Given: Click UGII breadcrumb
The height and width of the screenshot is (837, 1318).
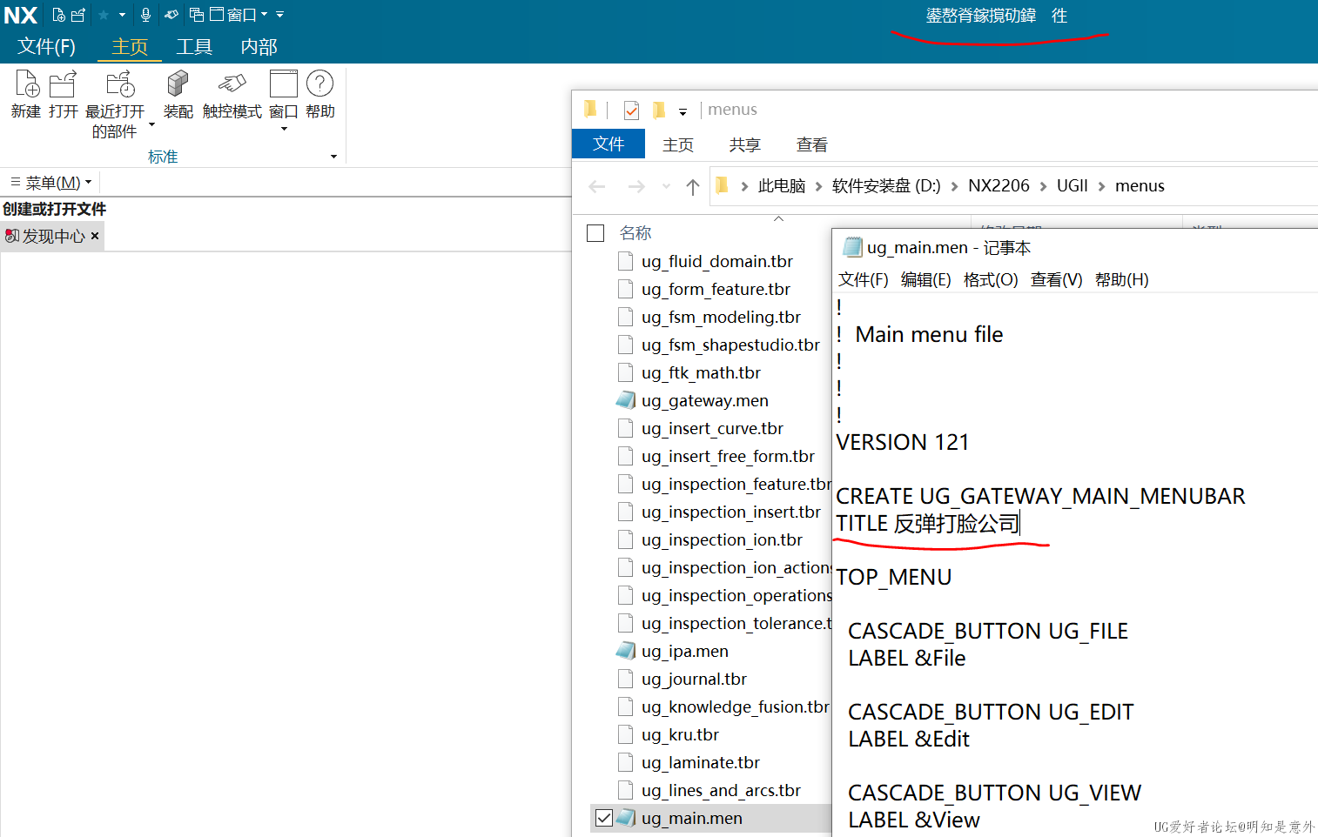Looking at the screenshot, I should tap(1073, 186).
